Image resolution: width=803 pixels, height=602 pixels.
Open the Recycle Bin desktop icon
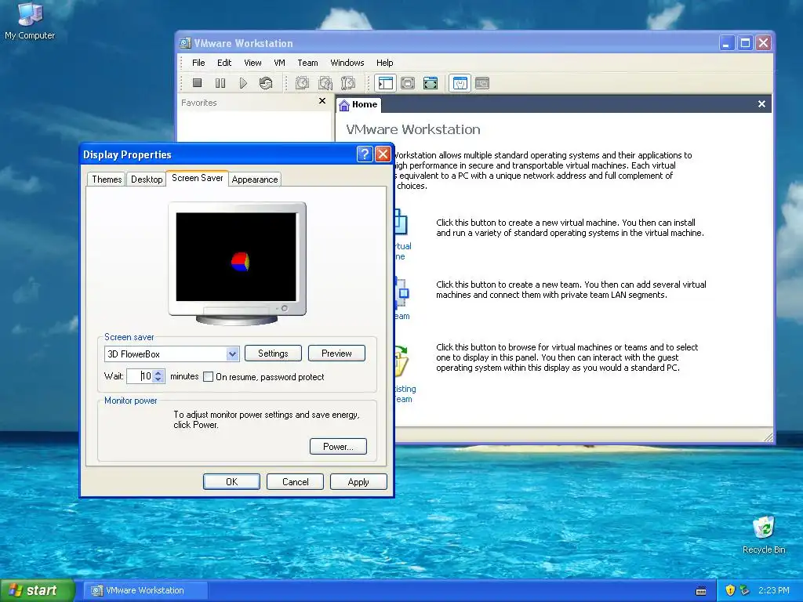(x=764, y=535)
